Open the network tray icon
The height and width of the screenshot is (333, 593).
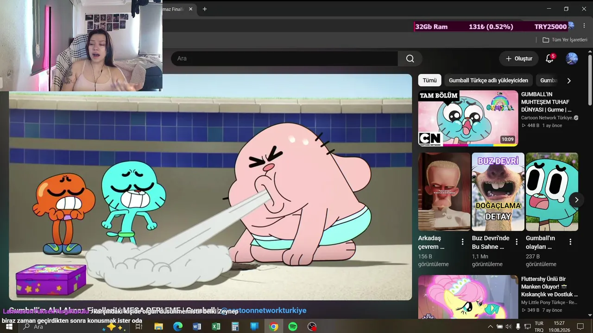(x=527, y=327)
